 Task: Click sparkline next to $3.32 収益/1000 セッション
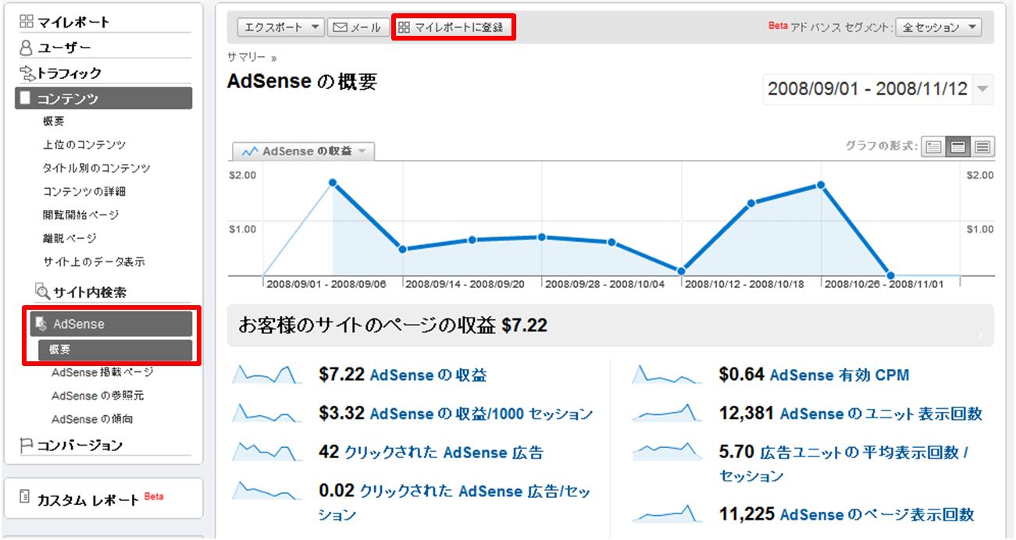tap(267, 413)
